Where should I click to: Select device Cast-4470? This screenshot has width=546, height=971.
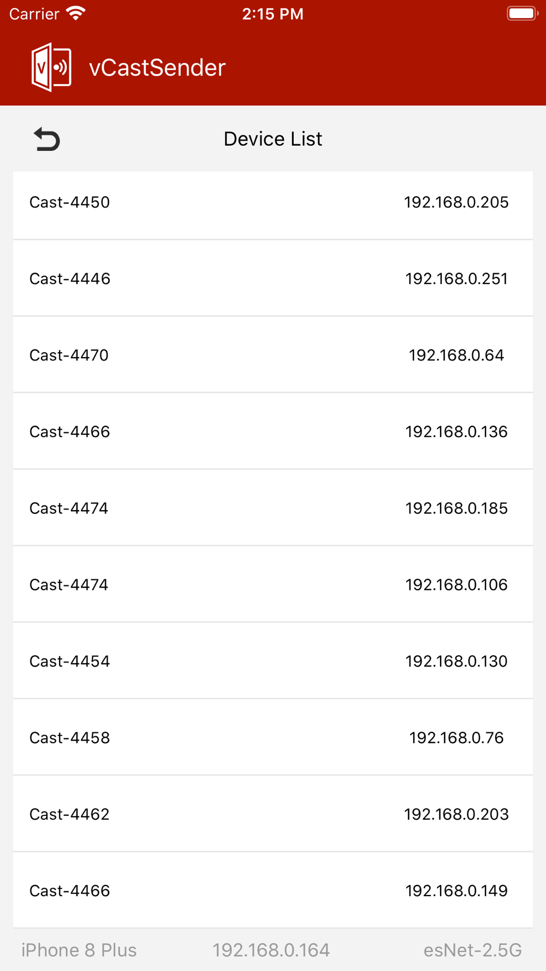pos(273,355)
